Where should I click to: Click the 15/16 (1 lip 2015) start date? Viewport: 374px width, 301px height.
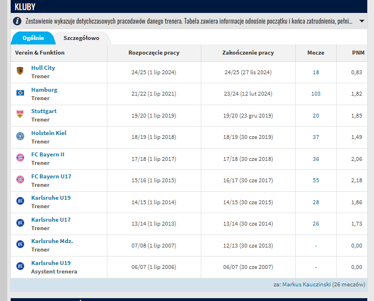[154, 181]
